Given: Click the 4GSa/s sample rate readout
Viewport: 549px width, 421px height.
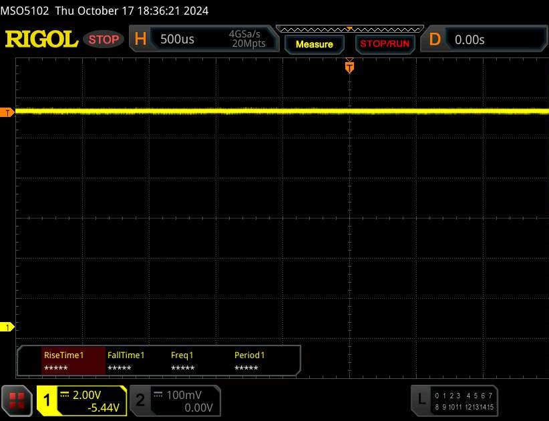Looking at the screenshot, I should click(x=244, y=34).
